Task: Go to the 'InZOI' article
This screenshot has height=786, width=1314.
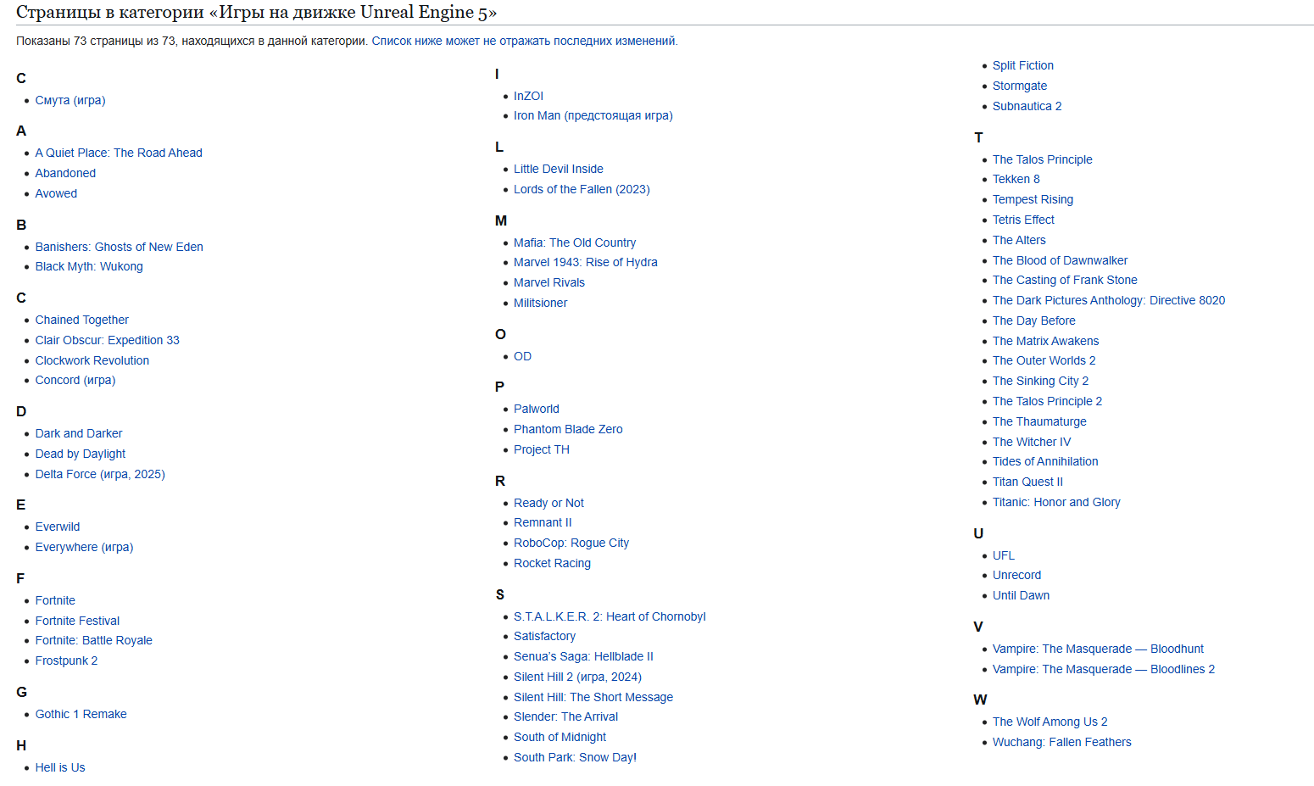Action: tap(528, 96)
